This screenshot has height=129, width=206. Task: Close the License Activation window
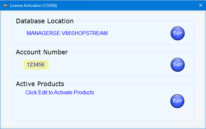click(x=201, y=5)
